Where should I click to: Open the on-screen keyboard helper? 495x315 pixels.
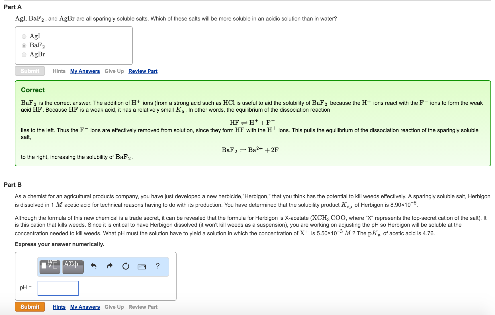click(142, 267)
